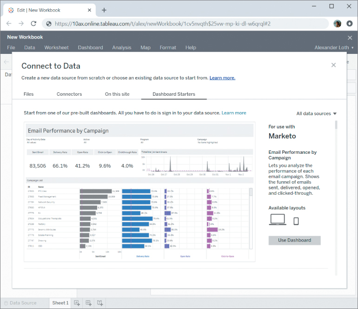Click the 83,506 Sent Email value
The width and height of the screenshot is (358, 309).
(38, 166)
